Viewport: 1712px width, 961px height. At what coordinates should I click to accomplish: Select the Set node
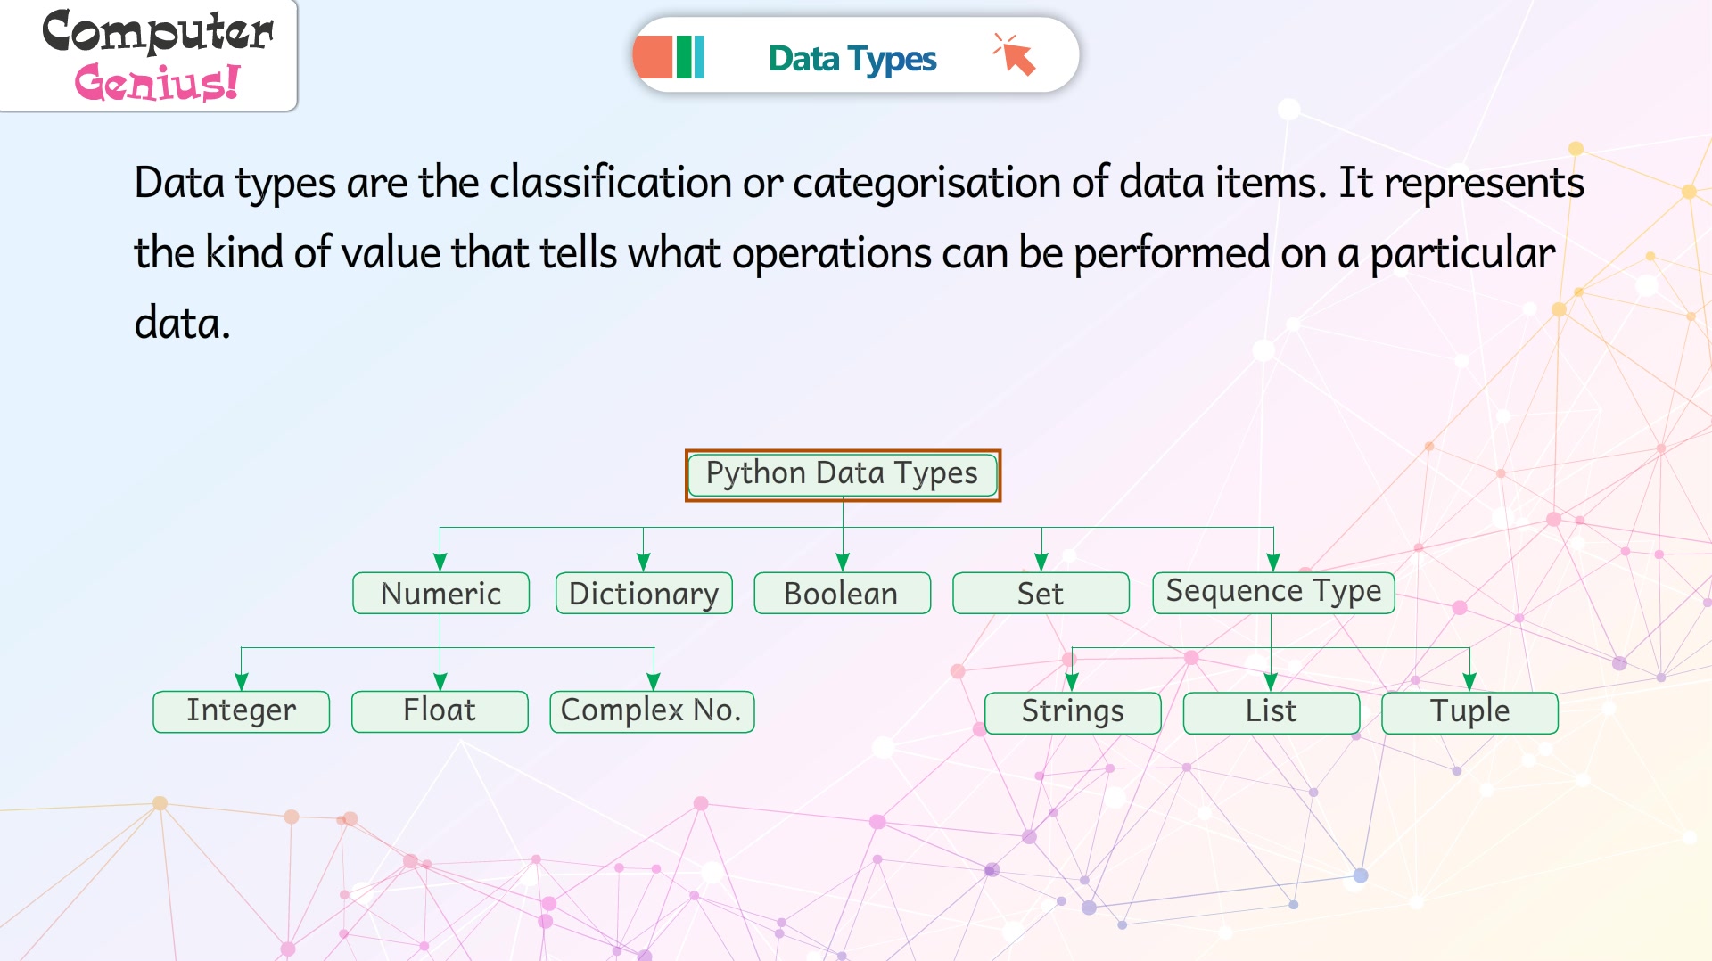(x=1041, y=593)
